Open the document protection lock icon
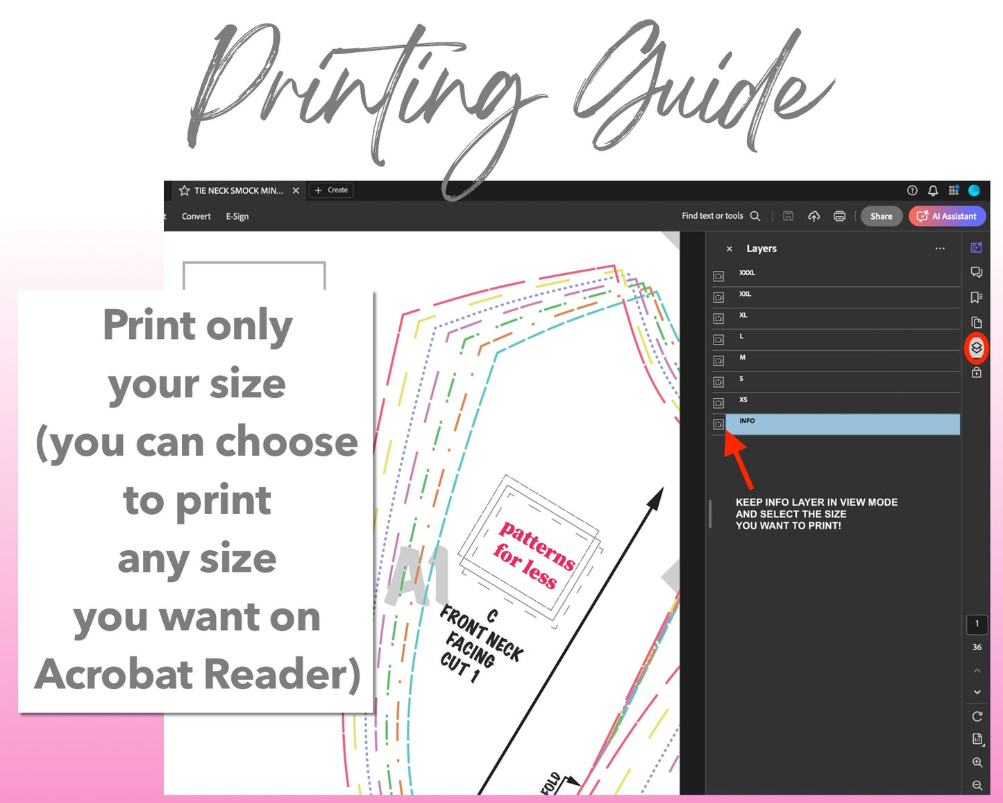 point(977,372)
